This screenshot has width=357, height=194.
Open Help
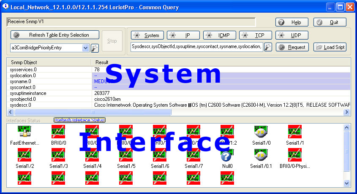pyautogui.click(x=292, y=22)
